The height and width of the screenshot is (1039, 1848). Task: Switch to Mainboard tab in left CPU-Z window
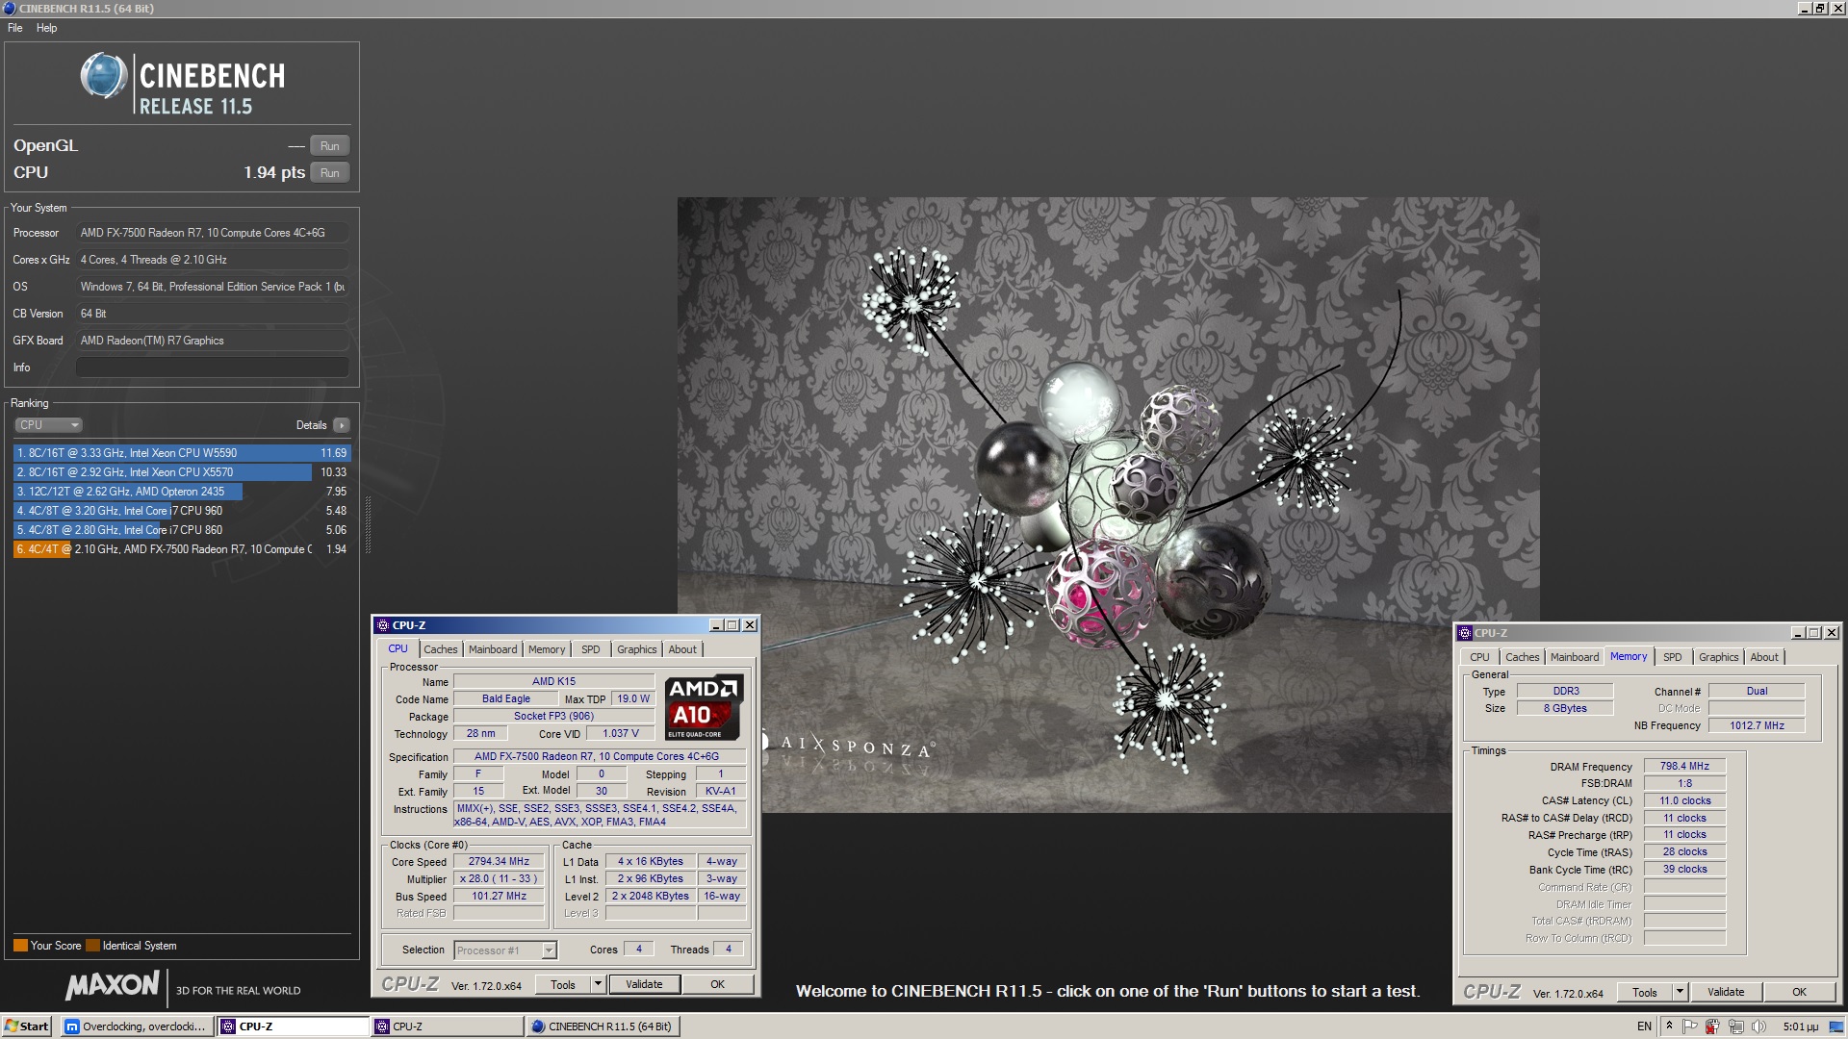coord(493,649)
